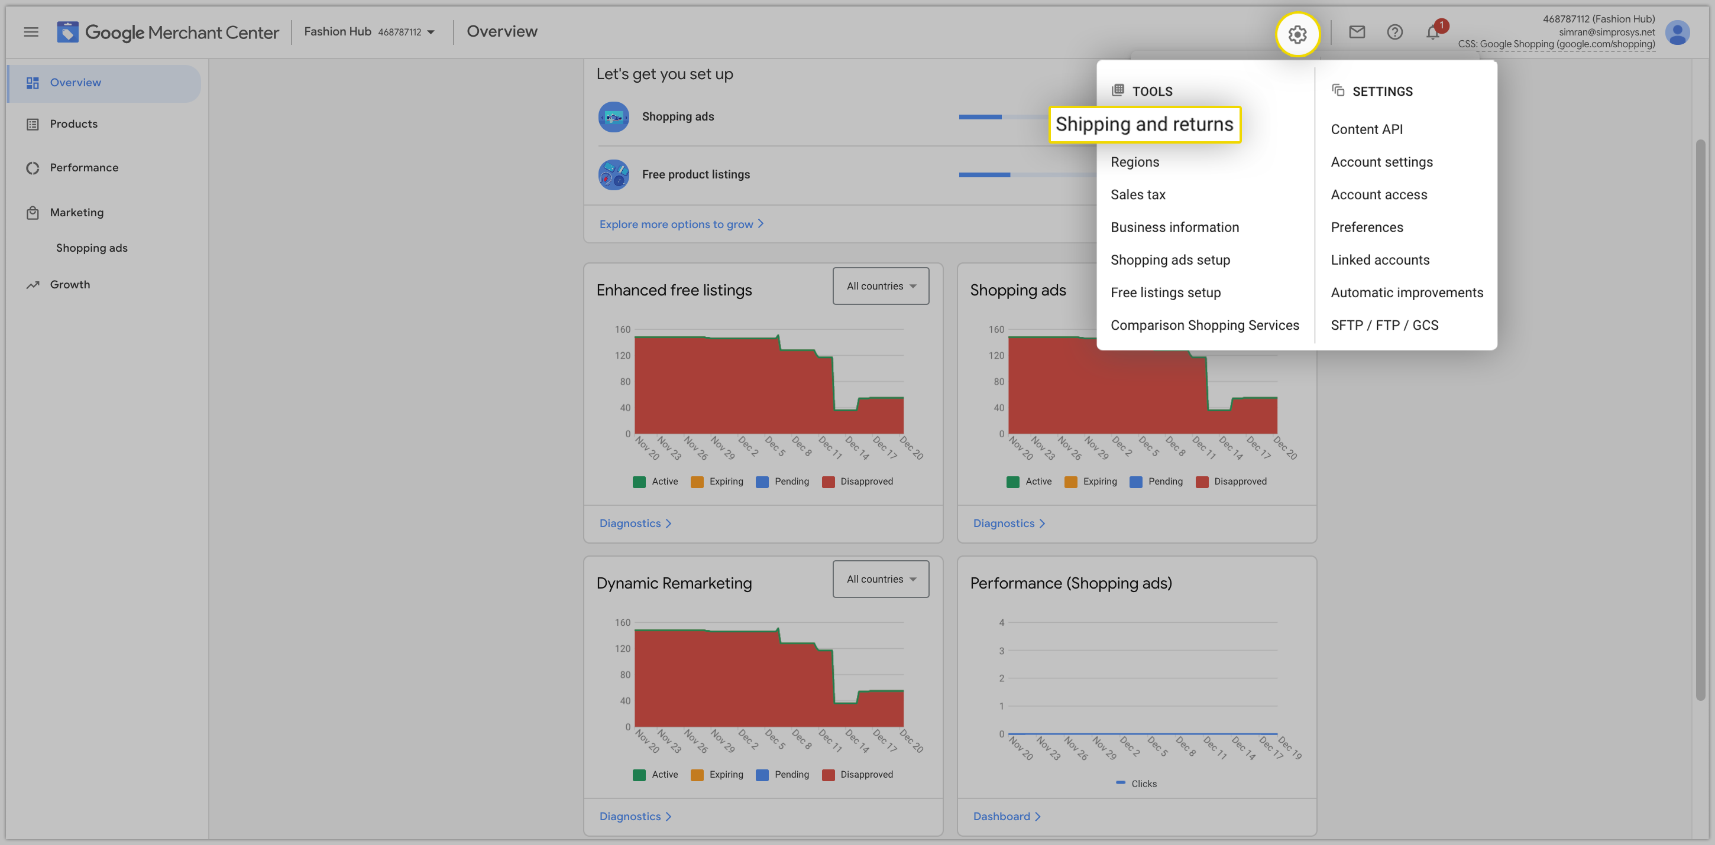The height and width of the screenshot is (845, 1715).
Task: Click the Growth trend arrow icon
Action: click(32, 285)
